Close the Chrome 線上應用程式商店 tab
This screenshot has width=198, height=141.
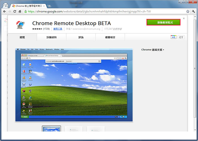pos(44,6)
